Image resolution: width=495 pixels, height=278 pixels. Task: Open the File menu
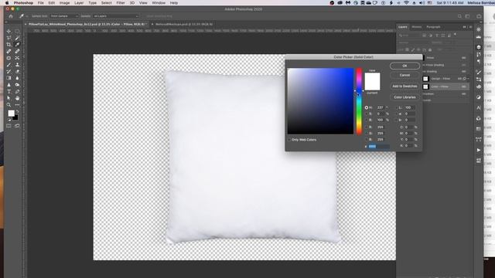pos(41,3)
